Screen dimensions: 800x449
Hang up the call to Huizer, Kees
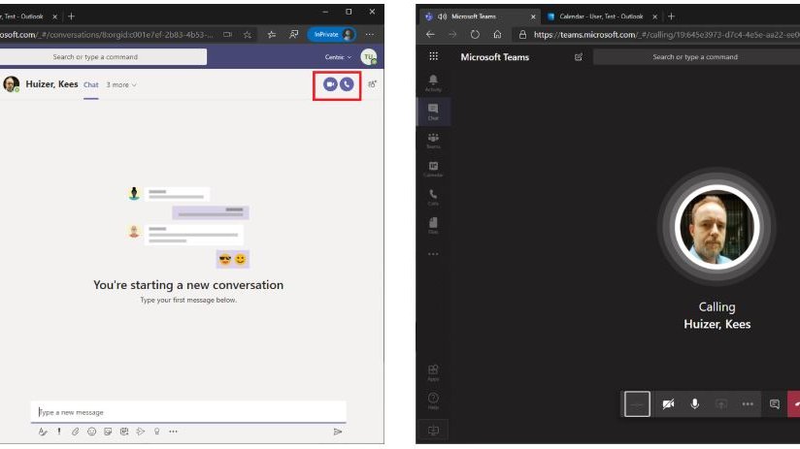click(794, 404)
